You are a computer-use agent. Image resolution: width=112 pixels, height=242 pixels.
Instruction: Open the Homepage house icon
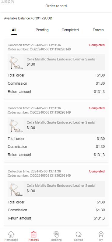pyautogui.click(x=11, y=234)
